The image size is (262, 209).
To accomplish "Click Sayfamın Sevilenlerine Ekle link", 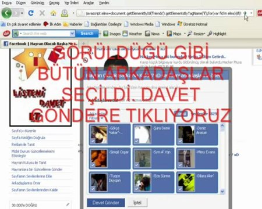I will click(x=31, y=176).
